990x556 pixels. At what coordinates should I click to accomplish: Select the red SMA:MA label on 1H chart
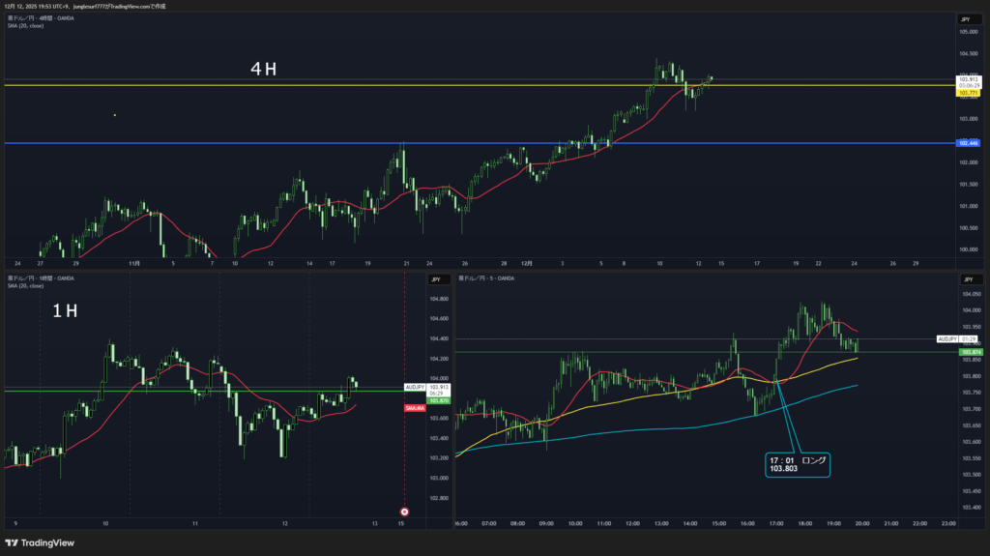click(x=415, y=408)
